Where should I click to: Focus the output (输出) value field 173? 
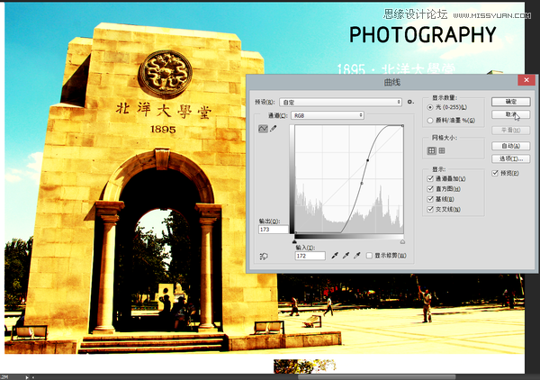click(274, 230)
